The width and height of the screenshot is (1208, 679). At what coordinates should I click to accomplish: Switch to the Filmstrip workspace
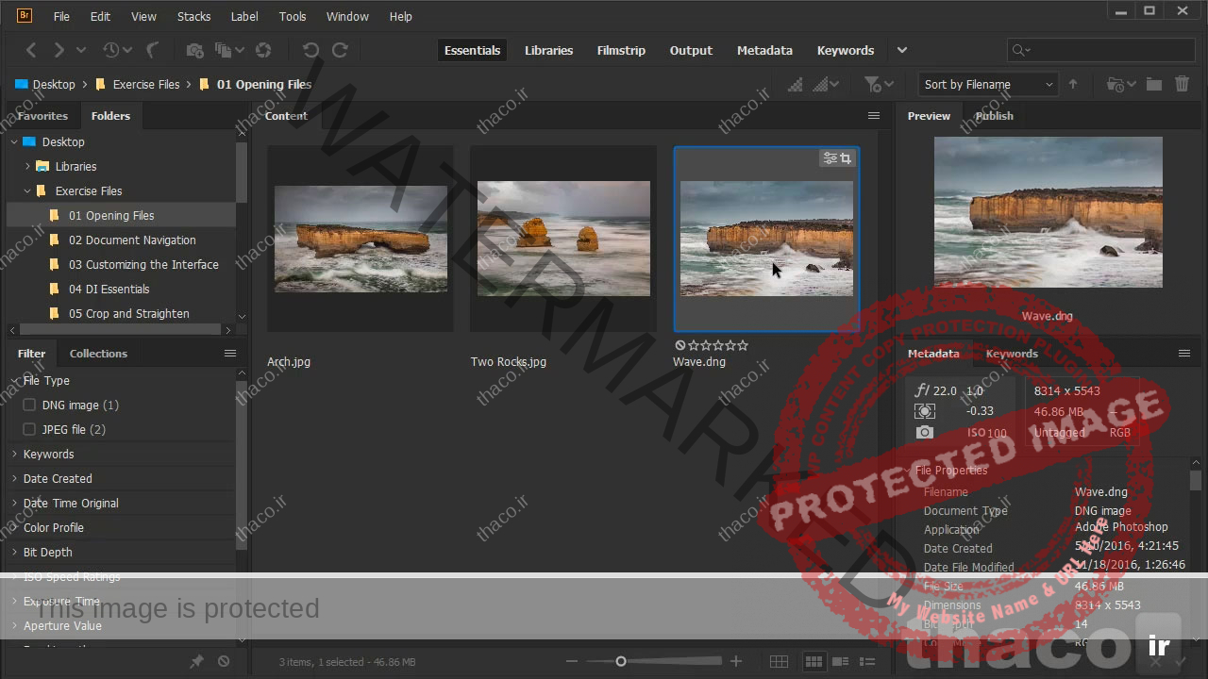coord(621,50)
